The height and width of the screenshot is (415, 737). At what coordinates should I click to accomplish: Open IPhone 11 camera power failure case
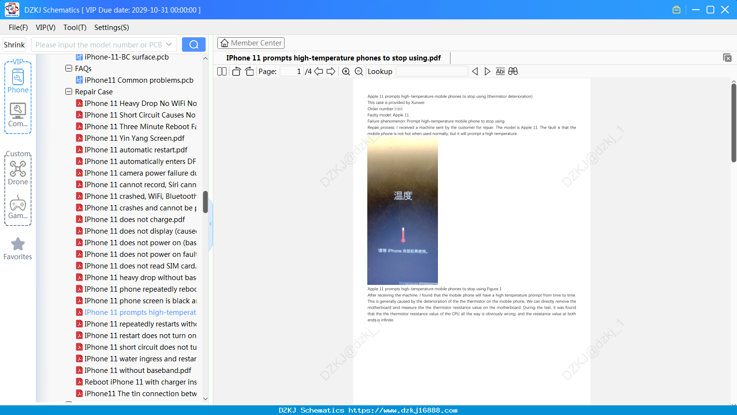coord(136,173)
